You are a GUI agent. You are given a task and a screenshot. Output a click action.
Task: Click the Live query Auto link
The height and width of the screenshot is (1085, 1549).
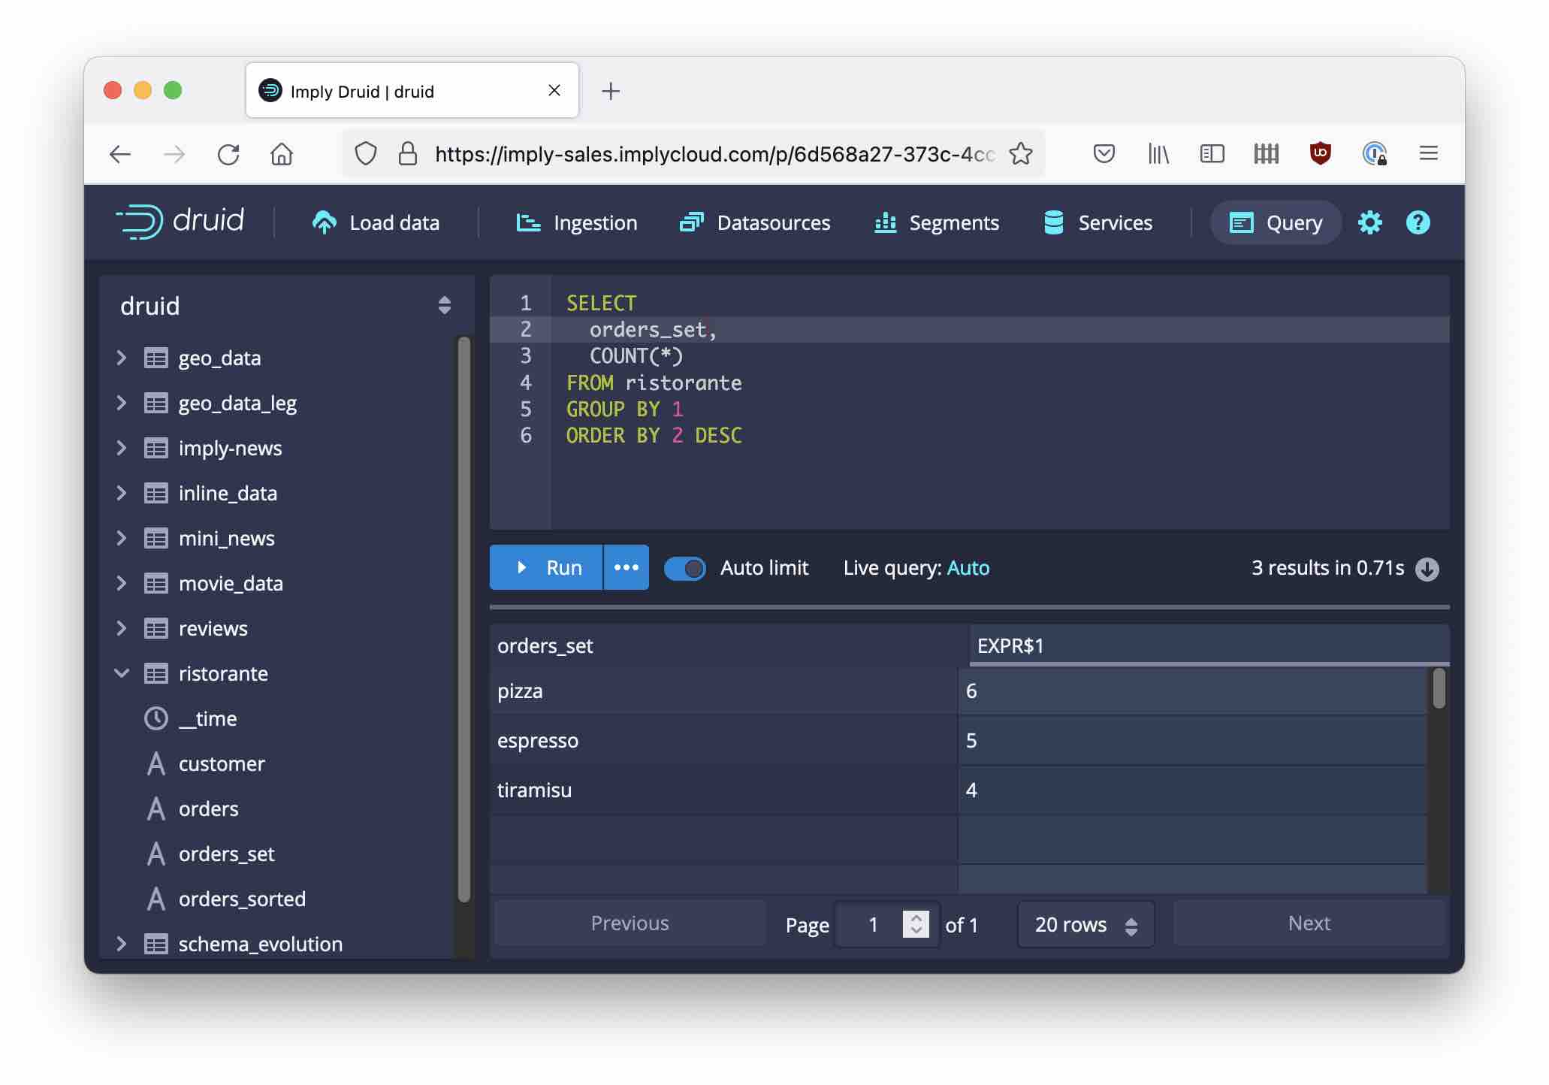click(x=968, y=568)
